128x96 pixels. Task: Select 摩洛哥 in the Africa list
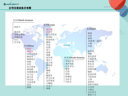pyautogui.click(x=30, y=57)
